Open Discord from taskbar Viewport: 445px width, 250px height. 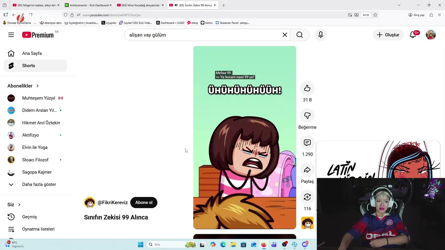[305, 244]
